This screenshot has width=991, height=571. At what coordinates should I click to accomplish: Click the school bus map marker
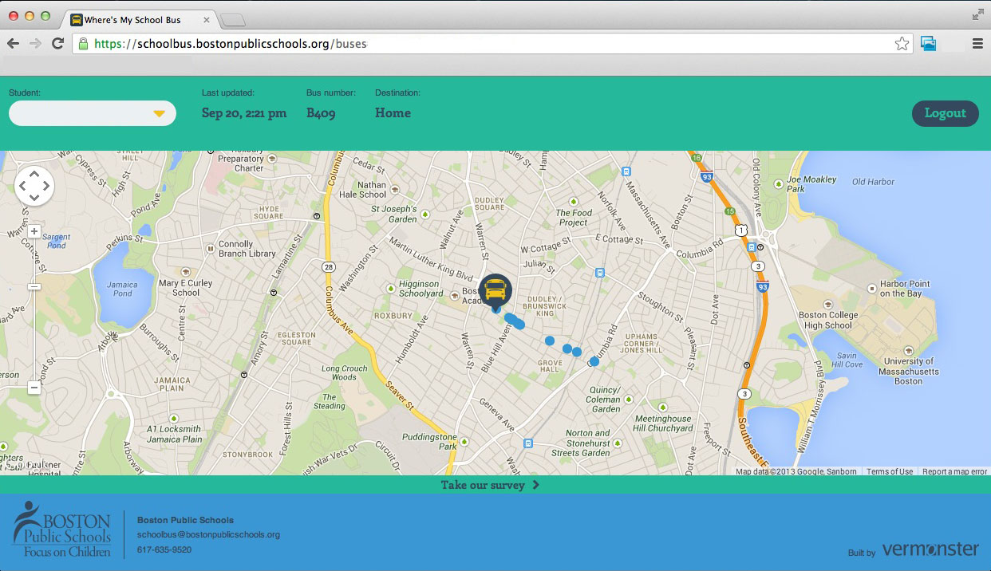tap(495, 290)
